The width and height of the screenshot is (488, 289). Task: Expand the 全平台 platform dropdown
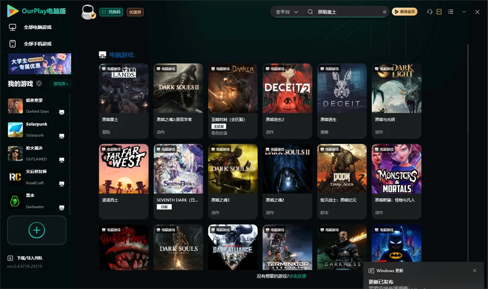(x=286, y=12)
